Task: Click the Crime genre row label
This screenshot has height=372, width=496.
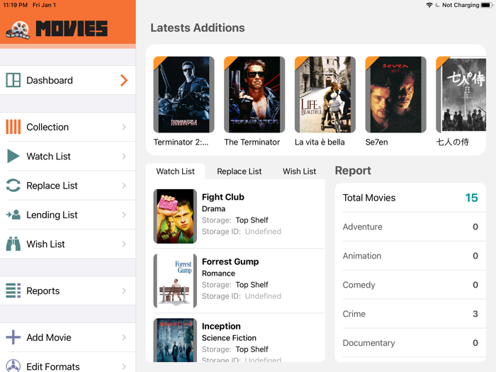Action: (x=354, y=314)
